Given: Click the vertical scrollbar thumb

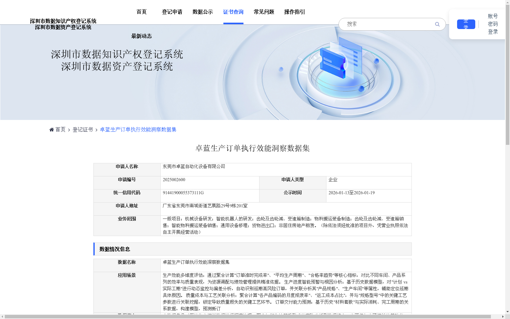Looking at the screenshot, I should pos(507,75).
